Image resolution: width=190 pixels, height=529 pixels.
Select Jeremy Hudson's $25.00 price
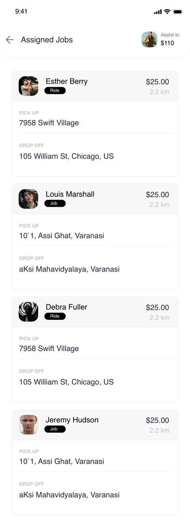[x=158, y=420]
